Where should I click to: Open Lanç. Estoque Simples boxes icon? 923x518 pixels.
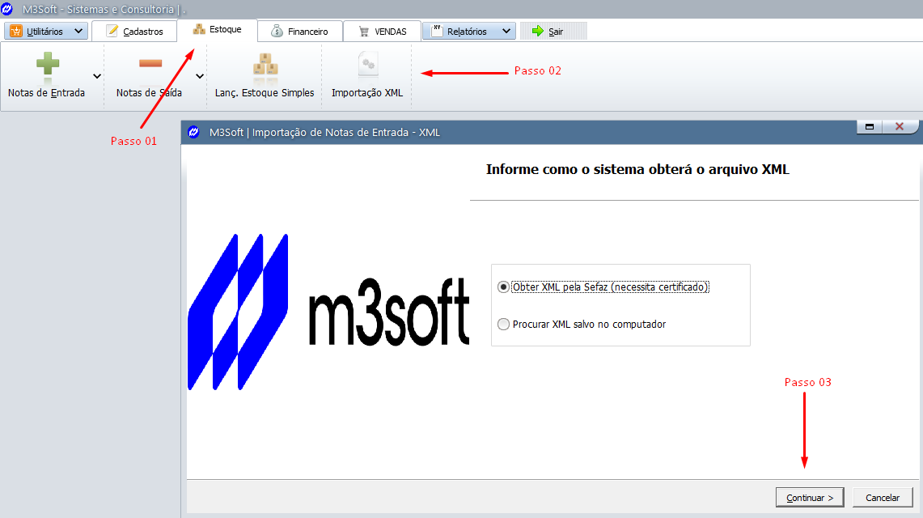click(265, 66)
